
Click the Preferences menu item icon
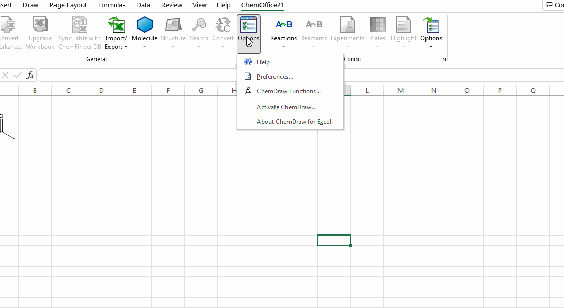pos(248,76)
